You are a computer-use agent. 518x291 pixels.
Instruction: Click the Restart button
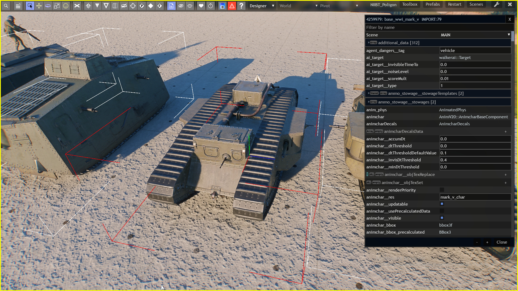(454, 4)
